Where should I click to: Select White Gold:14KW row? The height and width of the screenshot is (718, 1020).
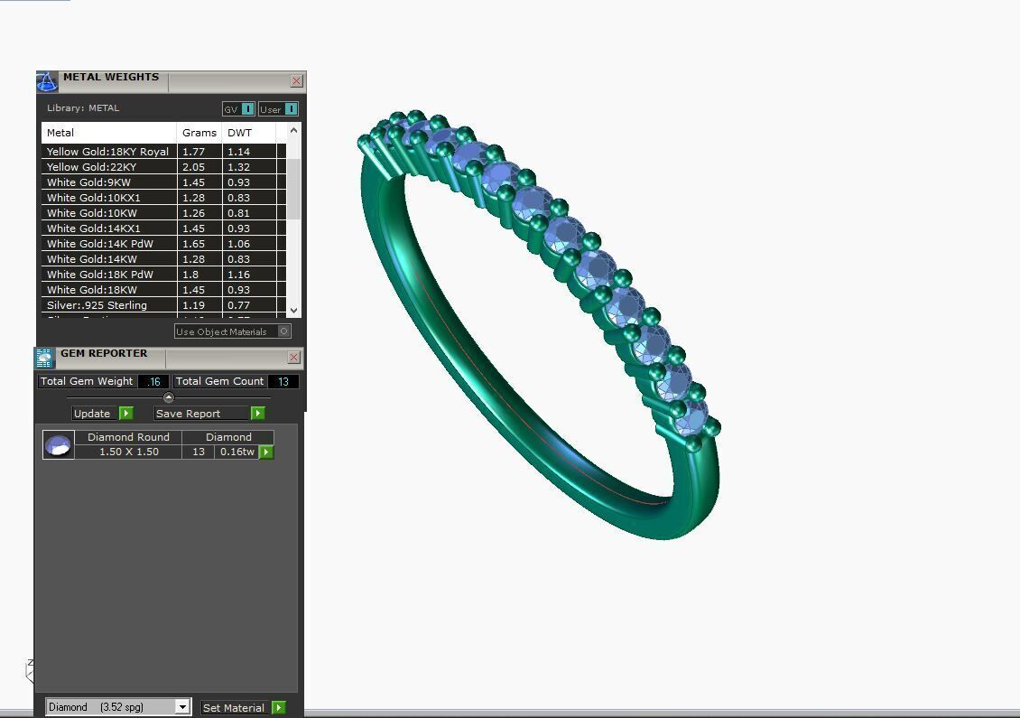point(164,259)
